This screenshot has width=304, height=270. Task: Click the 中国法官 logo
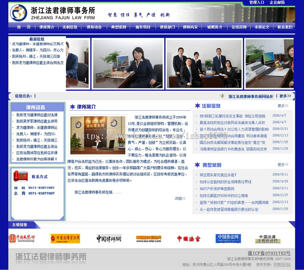(x=188, y=238)
